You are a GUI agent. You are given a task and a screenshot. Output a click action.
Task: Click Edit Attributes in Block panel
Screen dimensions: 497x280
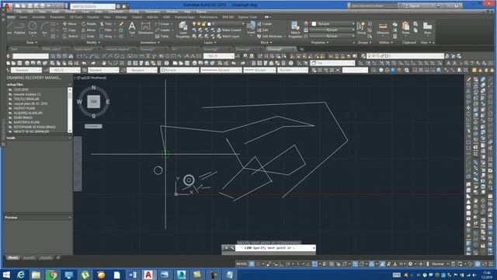[x=269, y=37]
